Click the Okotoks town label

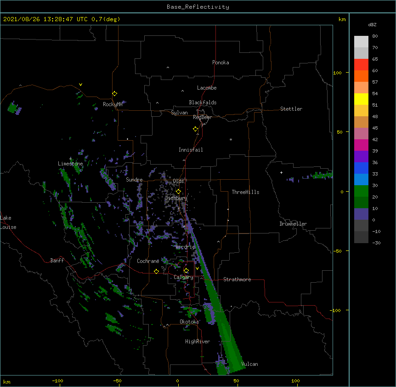pyautogui.click(x=189, y=322)
